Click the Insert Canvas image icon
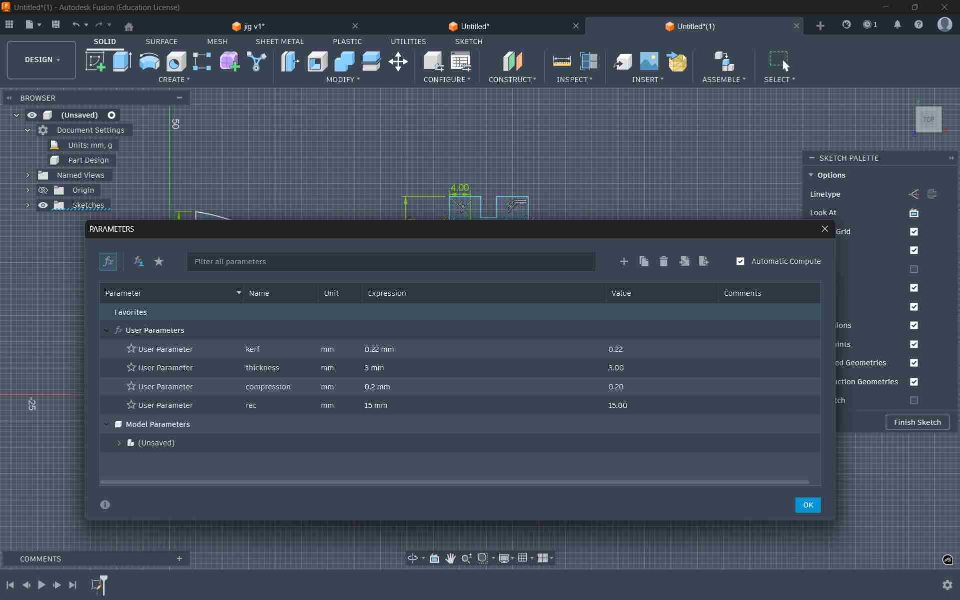The height and width of the screenshot is (600, 960). (649, 62)
